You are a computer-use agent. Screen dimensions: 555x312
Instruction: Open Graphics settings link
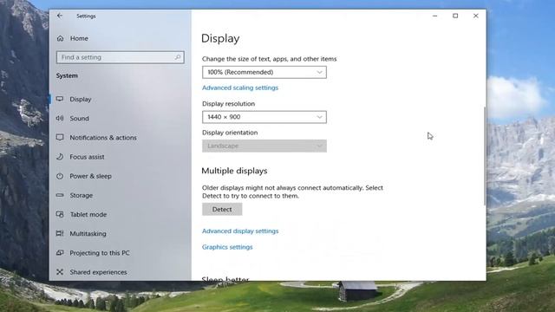[x=227, y=247]
